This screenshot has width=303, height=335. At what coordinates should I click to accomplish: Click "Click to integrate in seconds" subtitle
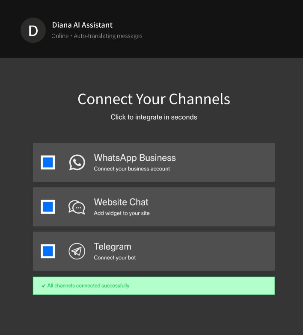coord(154,117)
